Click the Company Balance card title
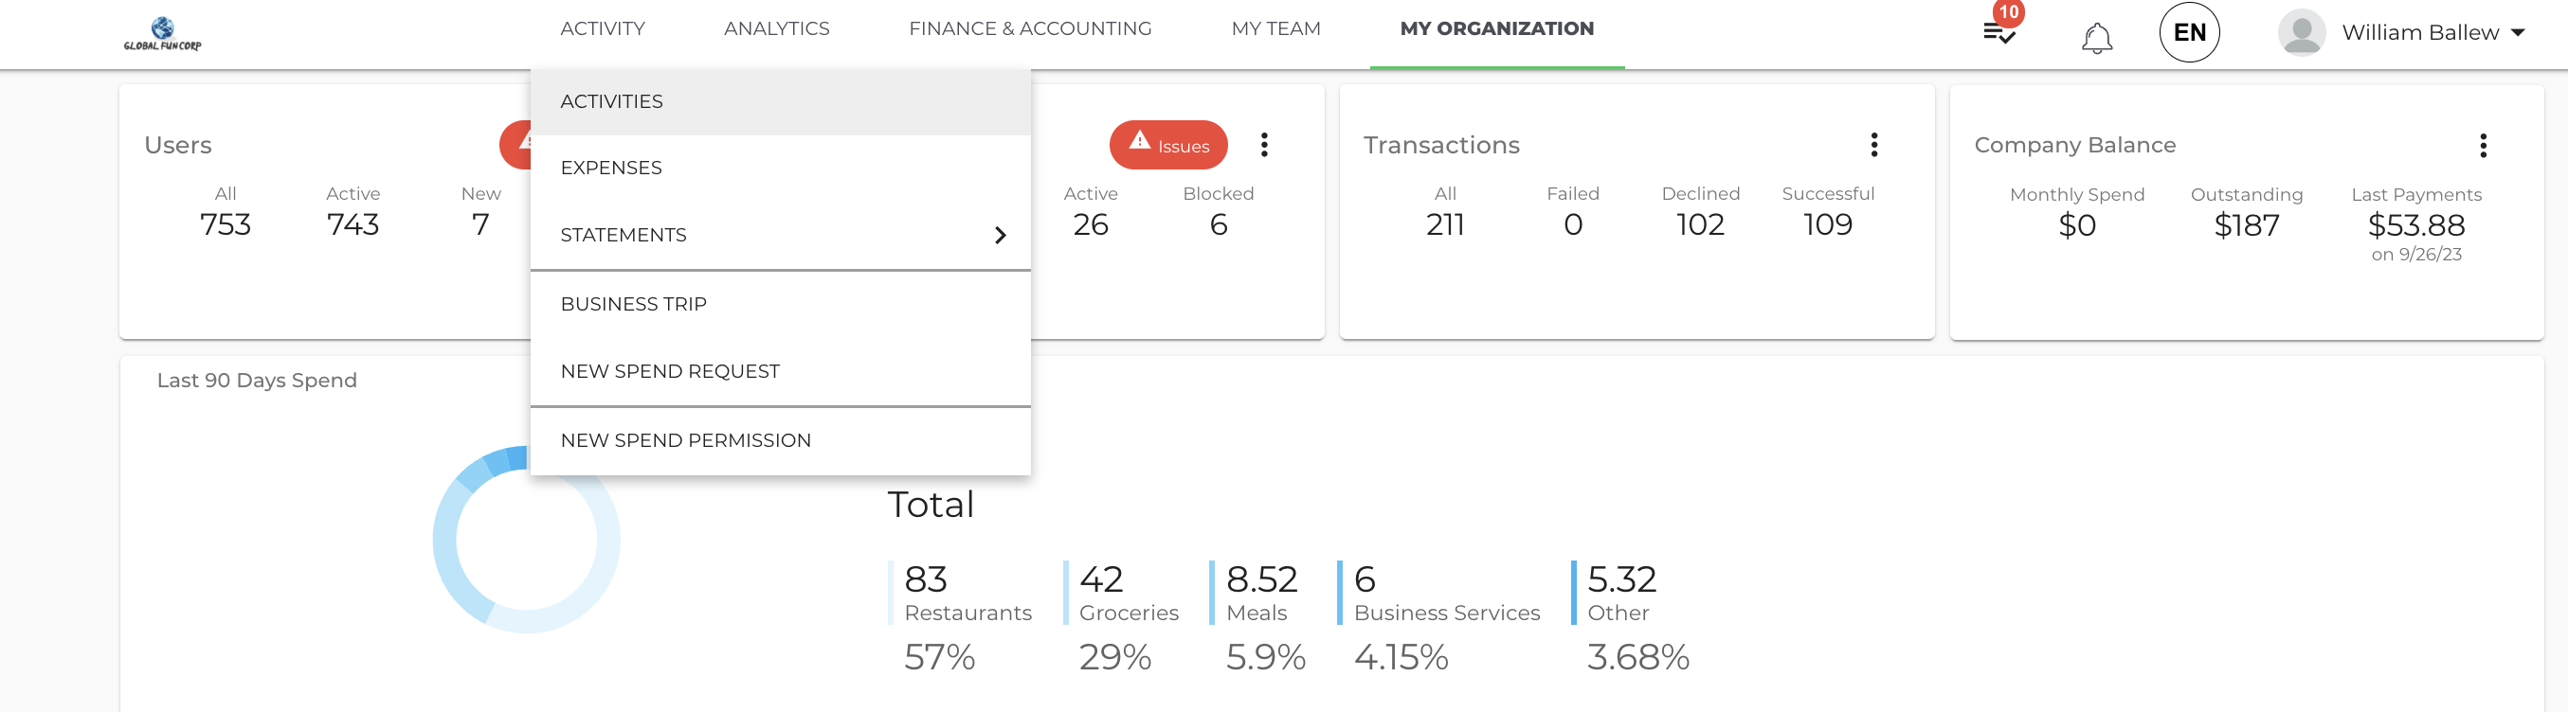 2073,146
